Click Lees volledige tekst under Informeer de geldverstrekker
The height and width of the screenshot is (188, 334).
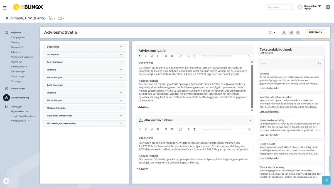click(269, 112)
